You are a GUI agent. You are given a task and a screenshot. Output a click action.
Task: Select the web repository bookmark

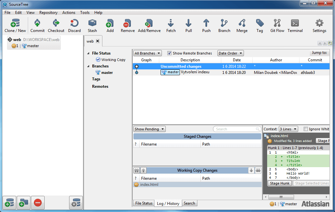pyautogui.click(x=34, y=43)
